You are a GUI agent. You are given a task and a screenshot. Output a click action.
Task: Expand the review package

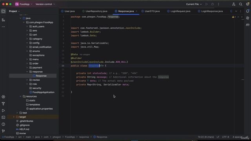tap(27, 80)
